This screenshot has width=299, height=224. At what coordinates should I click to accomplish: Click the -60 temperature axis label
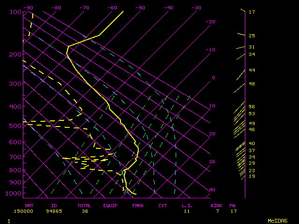112,7
